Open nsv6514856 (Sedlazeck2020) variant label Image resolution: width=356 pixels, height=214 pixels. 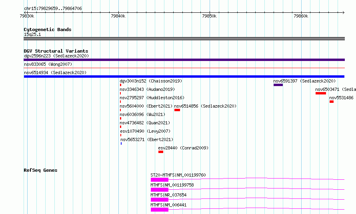coord(205,106)
